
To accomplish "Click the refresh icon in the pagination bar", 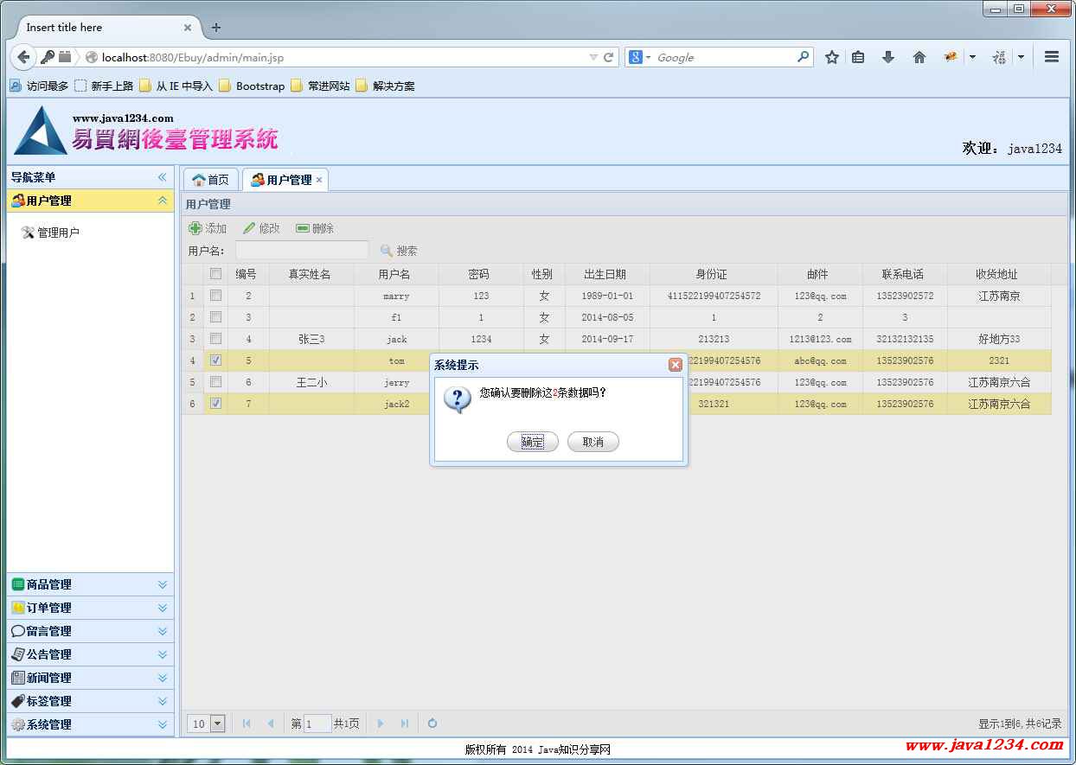I will coord(432,724).
